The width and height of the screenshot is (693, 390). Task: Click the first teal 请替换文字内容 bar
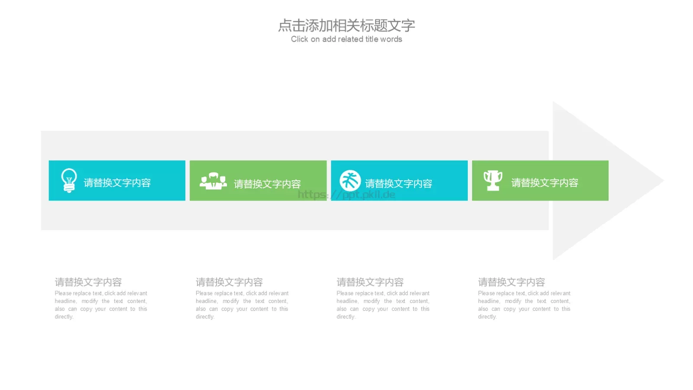point(117,180)
